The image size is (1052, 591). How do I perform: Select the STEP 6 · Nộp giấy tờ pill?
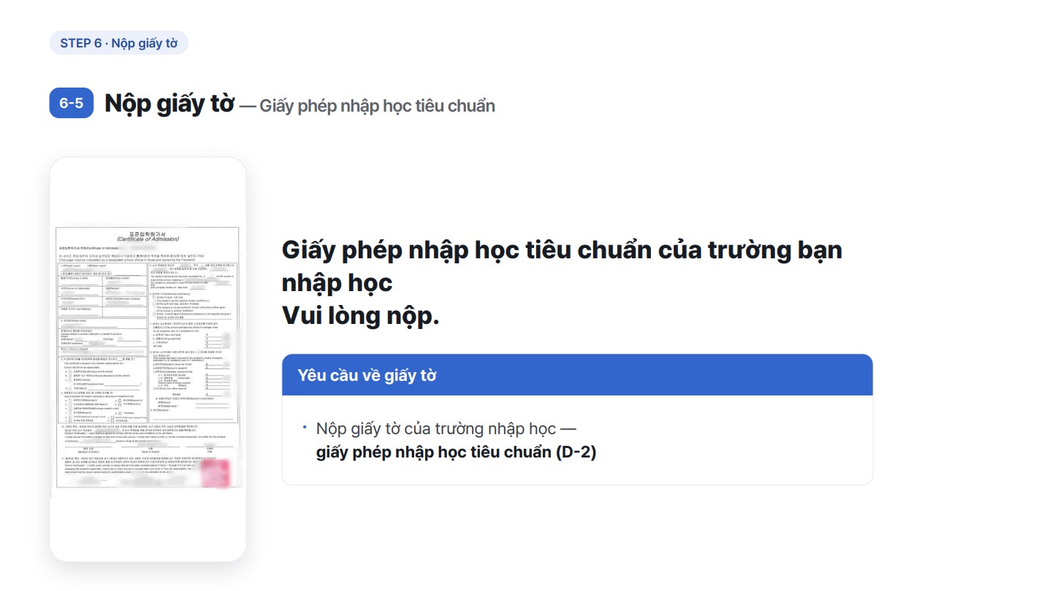click(x=118, y=43)
